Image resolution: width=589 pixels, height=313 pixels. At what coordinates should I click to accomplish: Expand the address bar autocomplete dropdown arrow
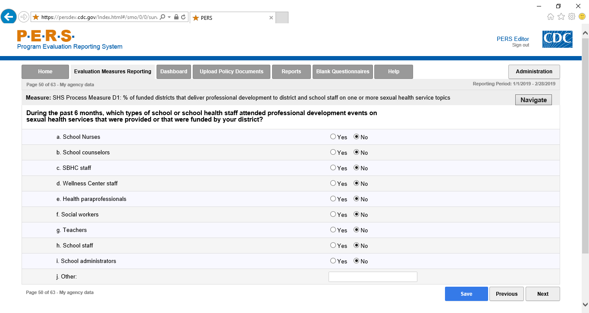(x=169, y=17)
